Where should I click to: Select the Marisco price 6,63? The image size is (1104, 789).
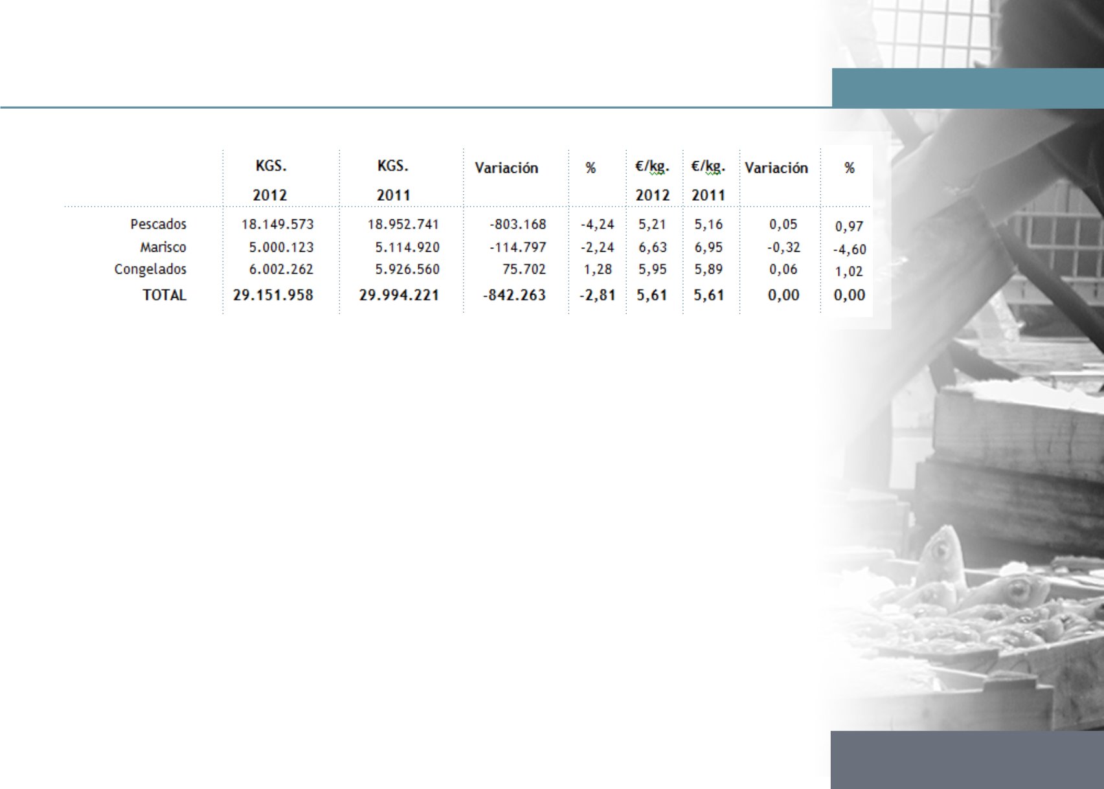click(652, 247)
